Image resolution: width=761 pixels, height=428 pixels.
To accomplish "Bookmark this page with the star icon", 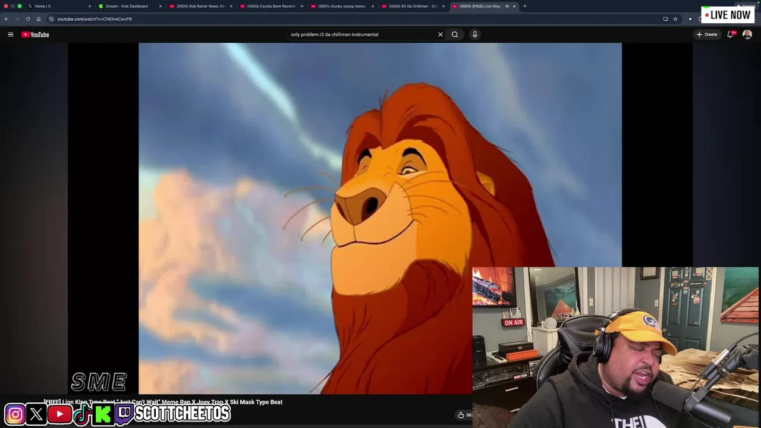I will 675,19.
